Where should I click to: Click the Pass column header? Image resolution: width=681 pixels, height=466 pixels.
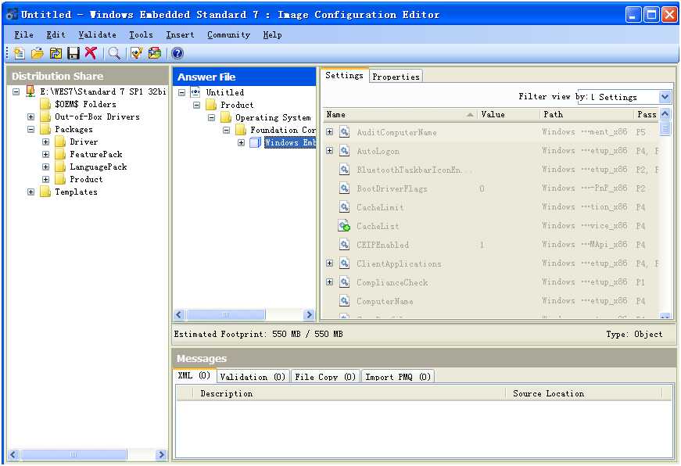[x=647, y=115]
